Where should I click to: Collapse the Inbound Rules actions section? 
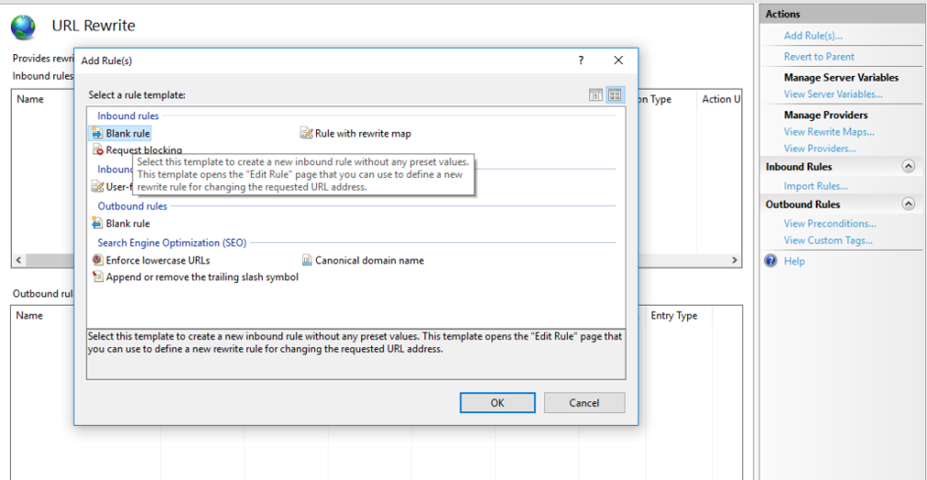[909, 167]
